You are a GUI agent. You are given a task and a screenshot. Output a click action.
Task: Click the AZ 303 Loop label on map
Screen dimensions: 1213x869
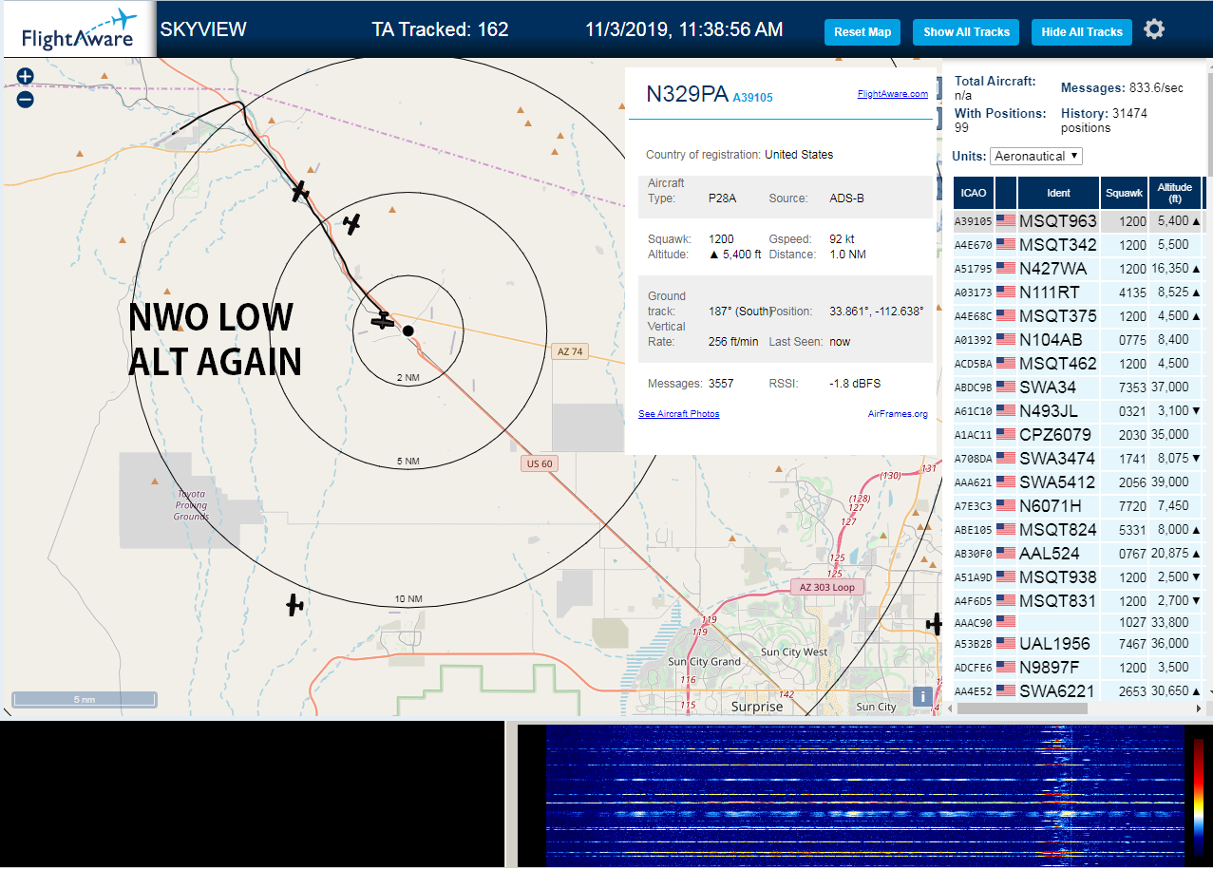826,587
